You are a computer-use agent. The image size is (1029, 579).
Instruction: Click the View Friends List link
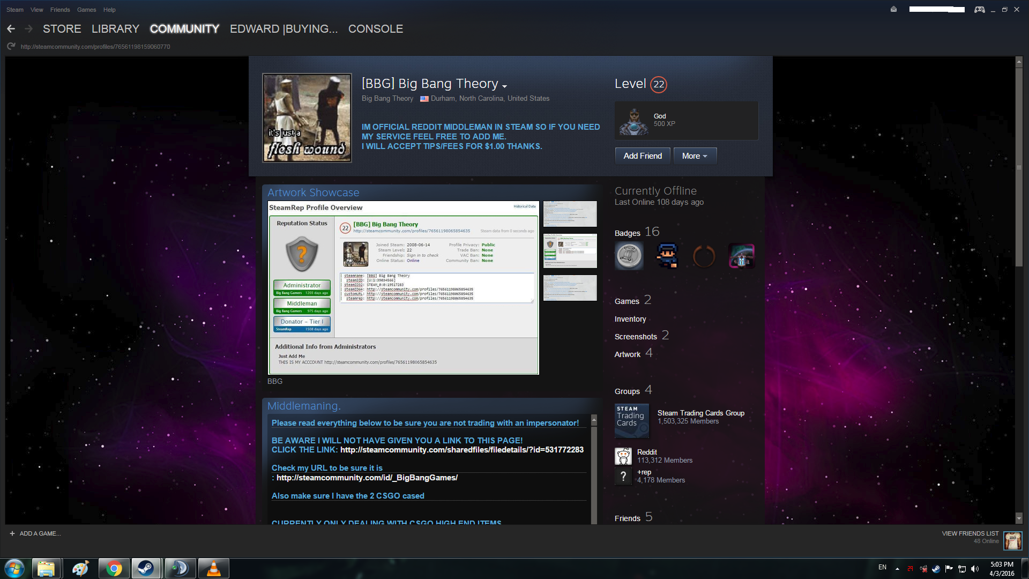(x=970, y=533)
